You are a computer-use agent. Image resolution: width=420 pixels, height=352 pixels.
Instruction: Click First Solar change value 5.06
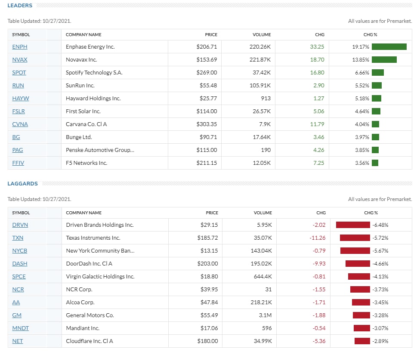pos(318,111)
